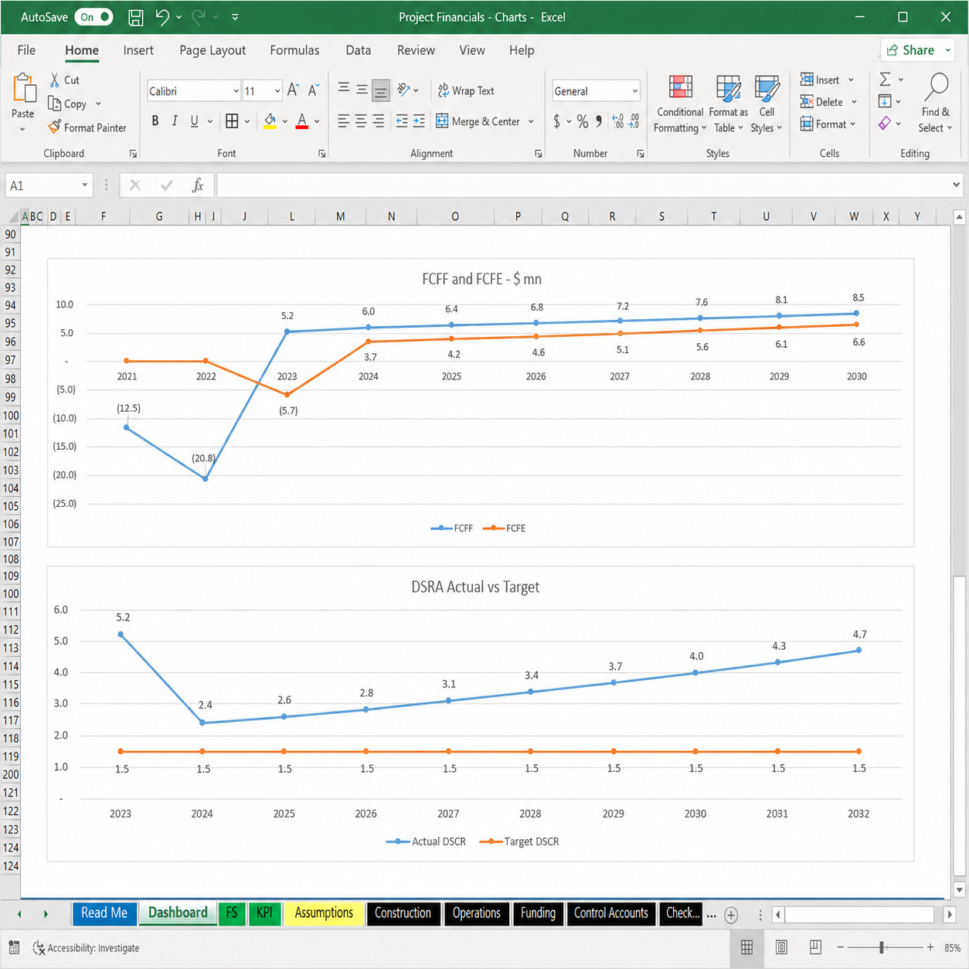Open the File menu
The height and width of the screenshot is (969, 969).
(26, 50)
